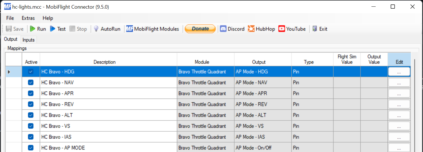Sort by the Module column header
Image resolution: width=423 pixels, height=152 pixels.
click(x=206, y=59)
